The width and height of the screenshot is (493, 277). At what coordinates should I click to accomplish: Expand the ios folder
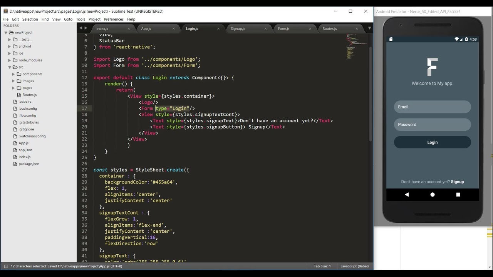[10, 53]
